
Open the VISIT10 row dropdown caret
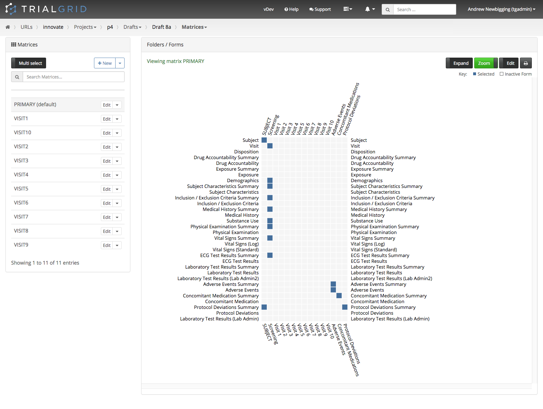[x=117, y=133]
